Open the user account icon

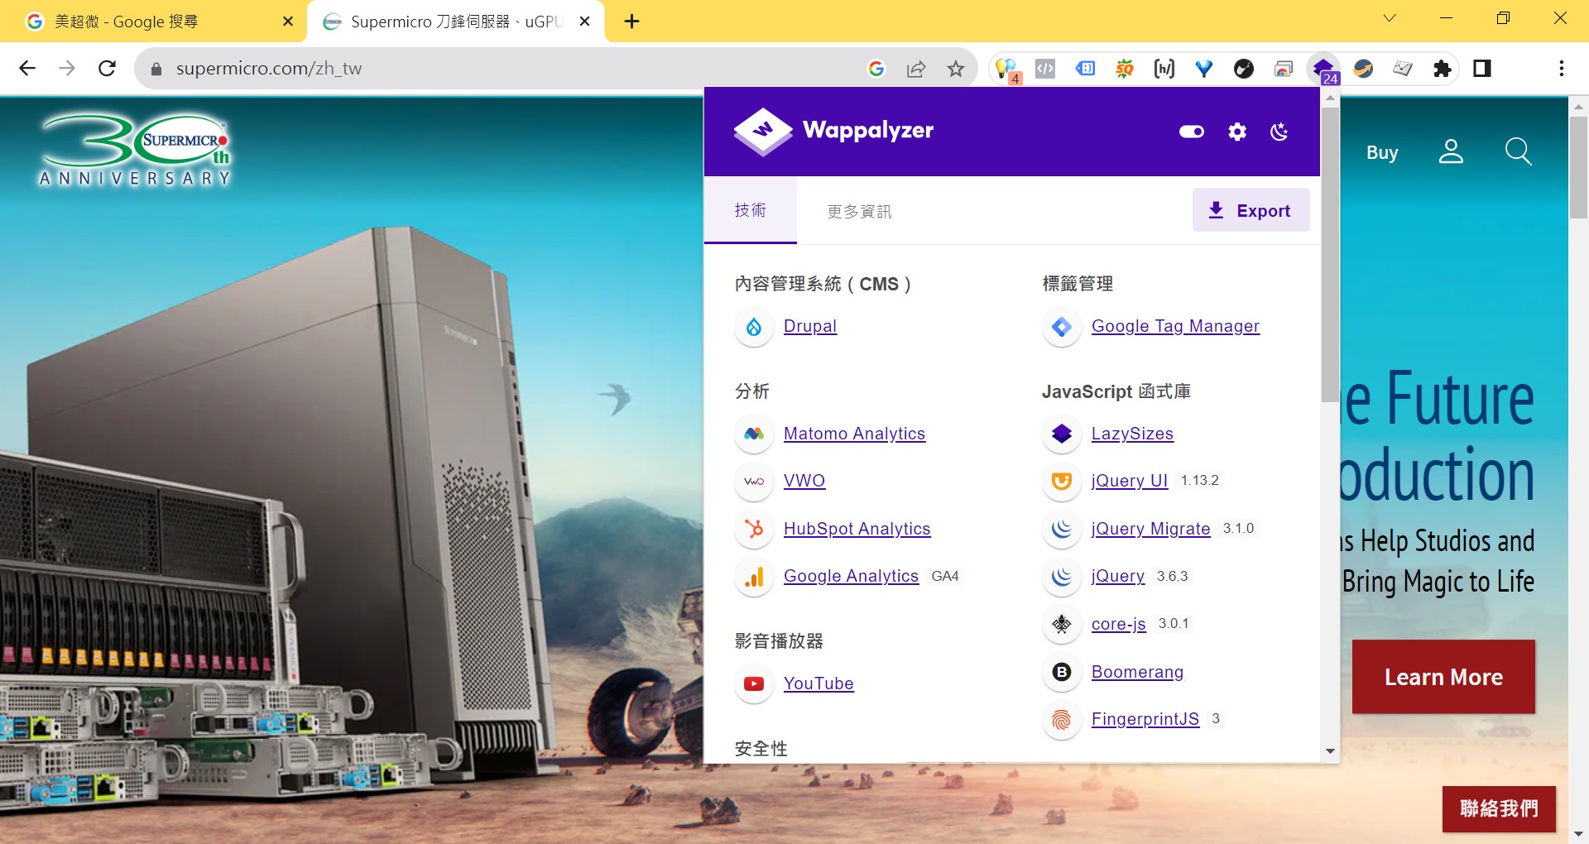point(1451,151)
